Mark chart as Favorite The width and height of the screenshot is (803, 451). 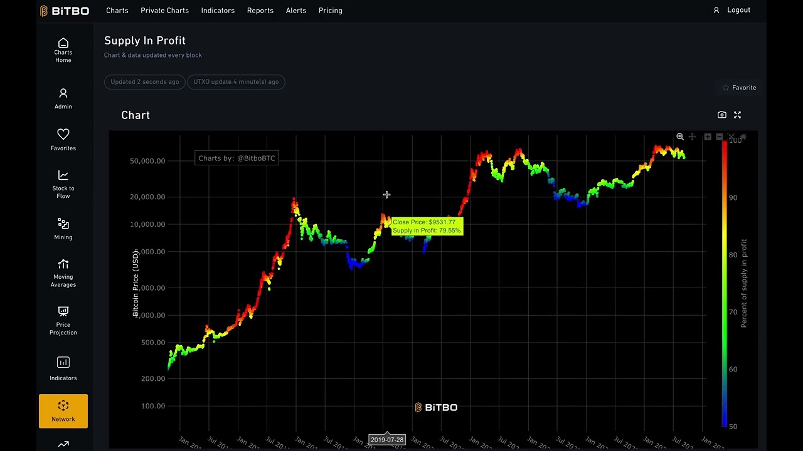click(739, 88)
